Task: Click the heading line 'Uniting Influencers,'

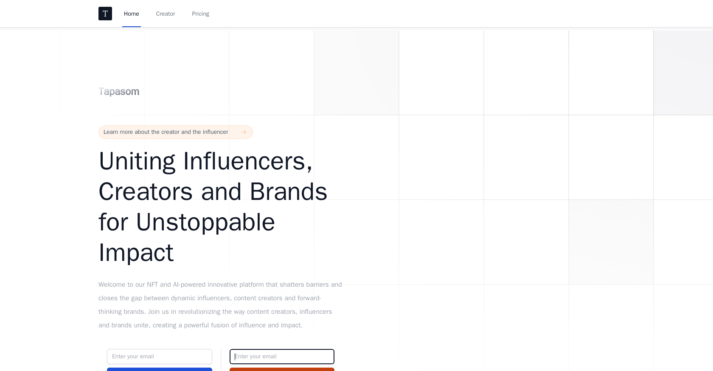Action: (x=206, y=161)
